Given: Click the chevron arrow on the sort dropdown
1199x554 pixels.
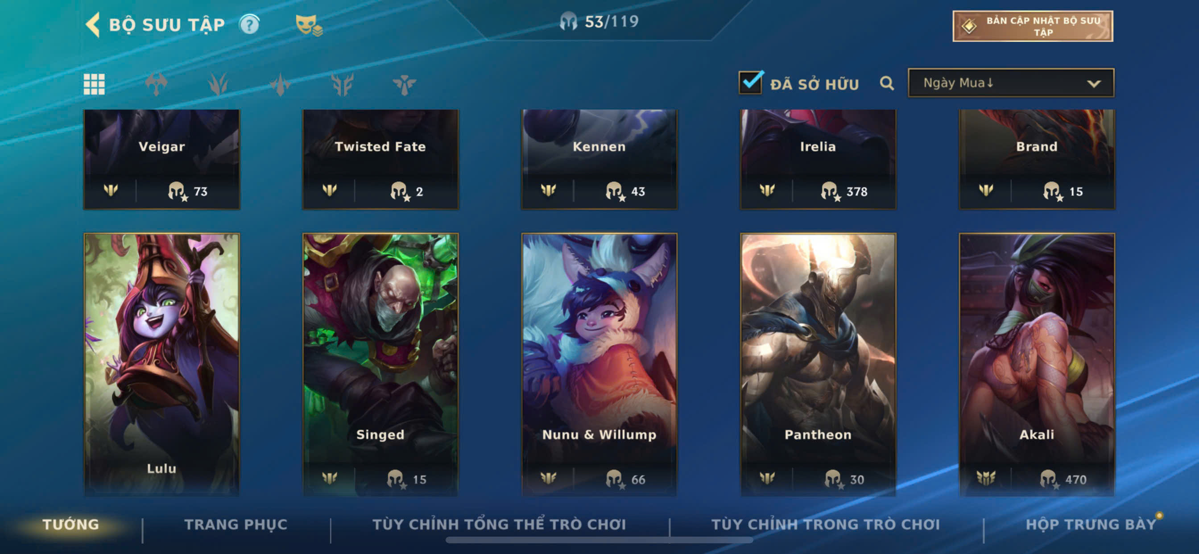Looking at the screenshot, I should pos(1094,84).
